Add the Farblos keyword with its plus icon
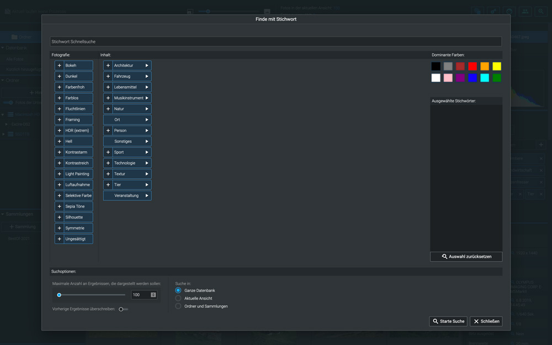 pyautogui.click(x=60, y=98)
